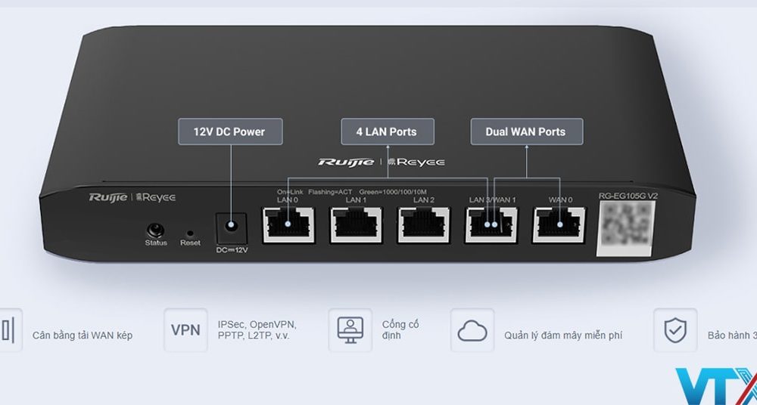Click the LAN 0 ethernet port

point(288,225)
